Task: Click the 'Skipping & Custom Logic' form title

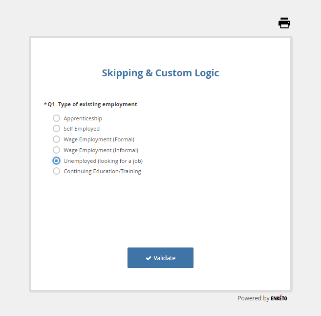Action: coord(160,73)
